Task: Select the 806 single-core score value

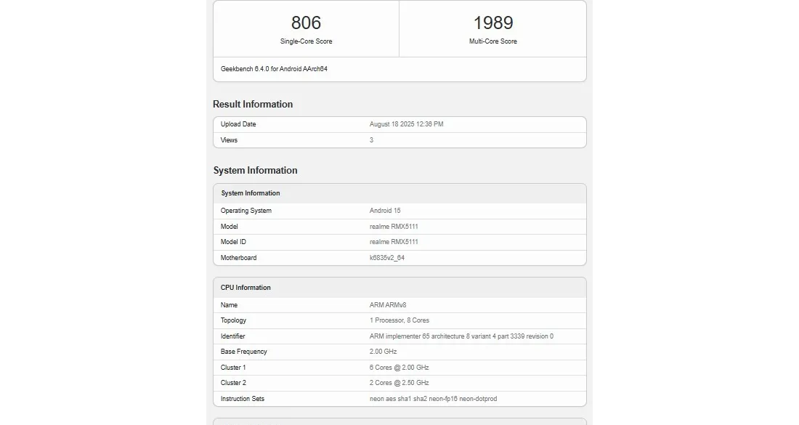Action: tap(306, 23)
